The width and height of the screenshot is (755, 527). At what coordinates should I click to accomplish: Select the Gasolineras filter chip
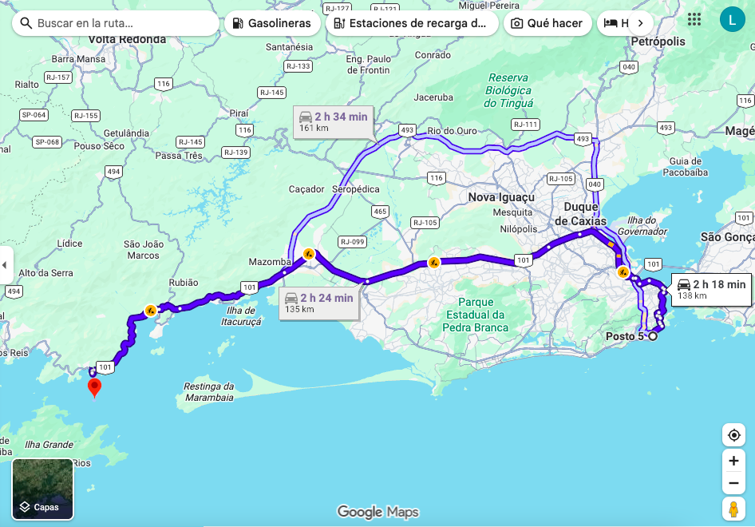(x=272, y=23)
